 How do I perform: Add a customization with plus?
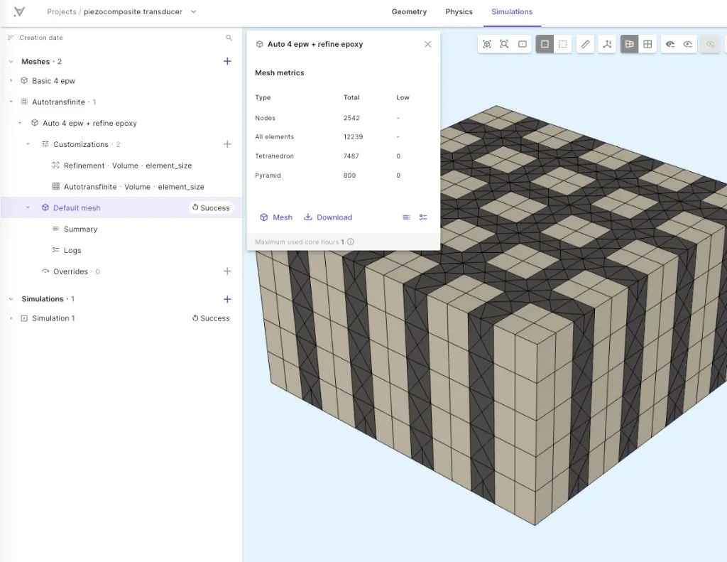pyautogui.click(x=227, y=144)
